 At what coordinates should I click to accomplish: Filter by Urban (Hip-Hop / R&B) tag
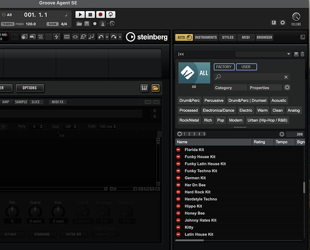[x=267, y=120]
